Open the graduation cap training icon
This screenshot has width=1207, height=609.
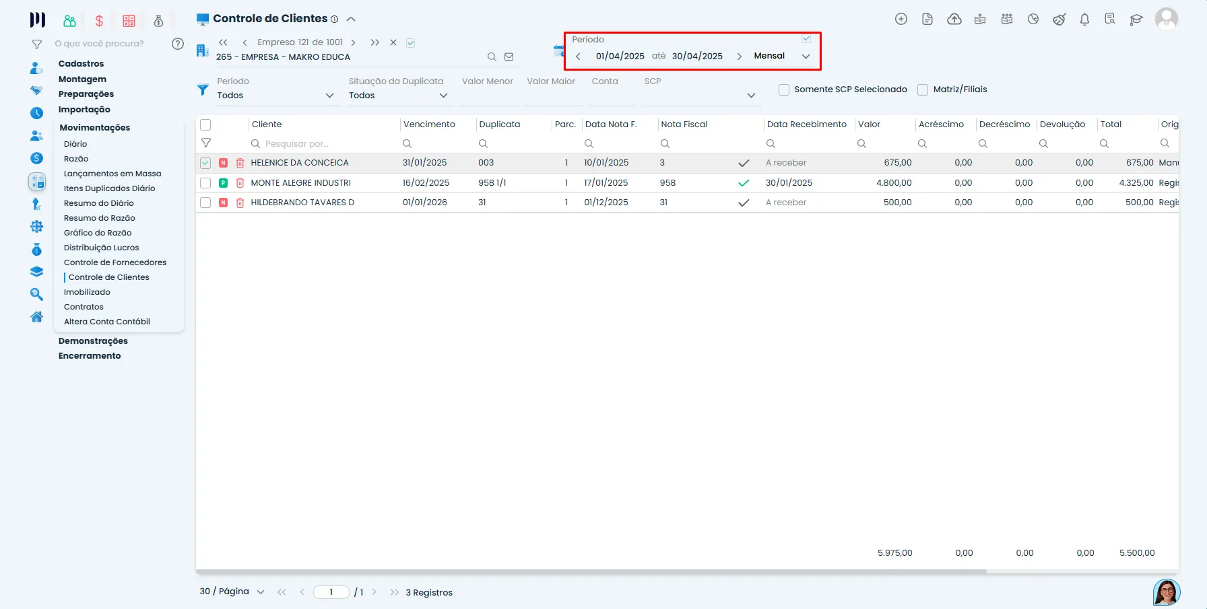(x=1136, y=20)
